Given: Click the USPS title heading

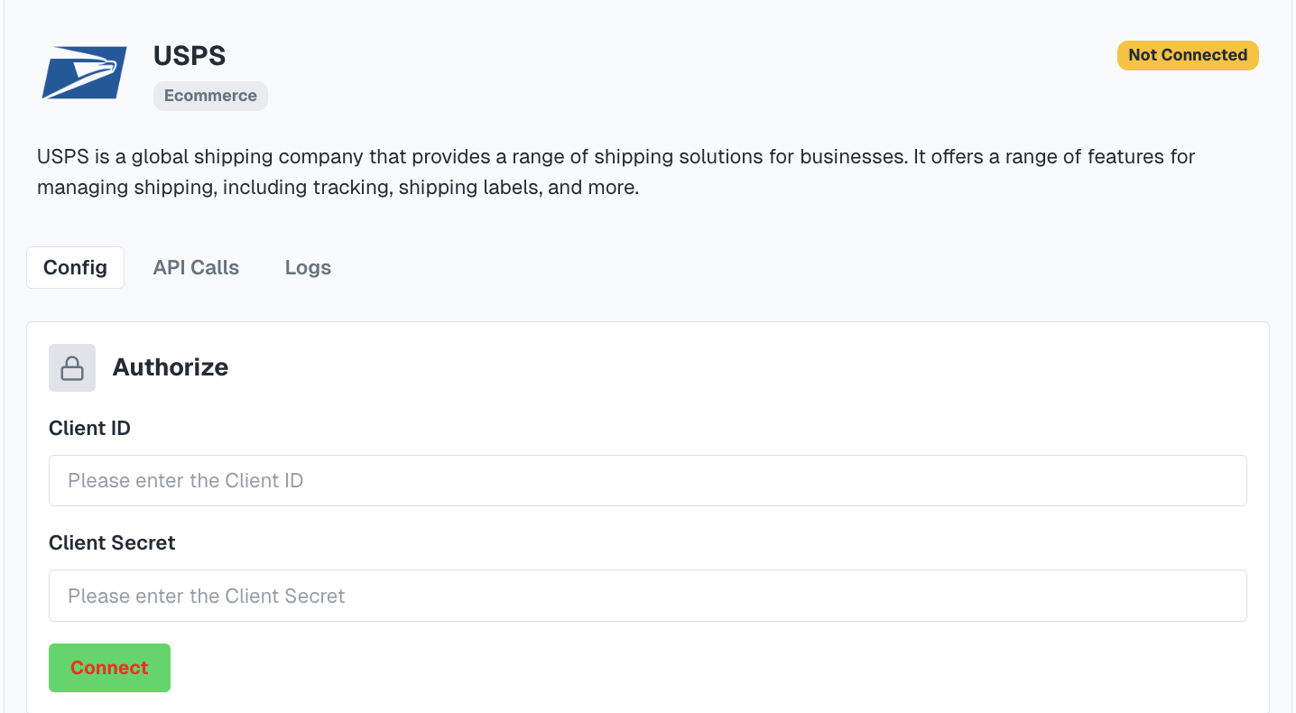Looking at the screenshot, I should click(x=190, y=56).
